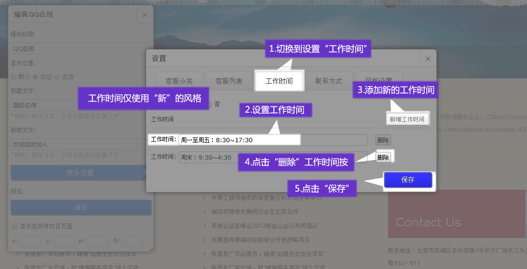
Task: Select the 右边 display position radio
Action: (x=36, y=77)
